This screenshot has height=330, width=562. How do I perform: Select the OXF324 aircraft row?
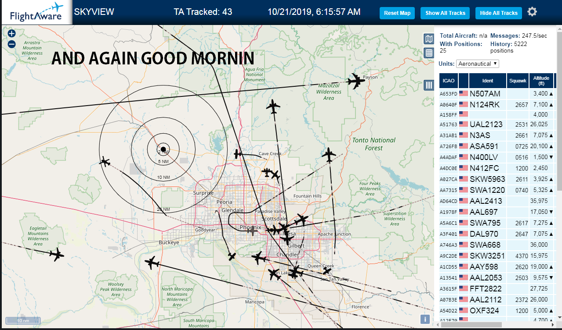497,310
